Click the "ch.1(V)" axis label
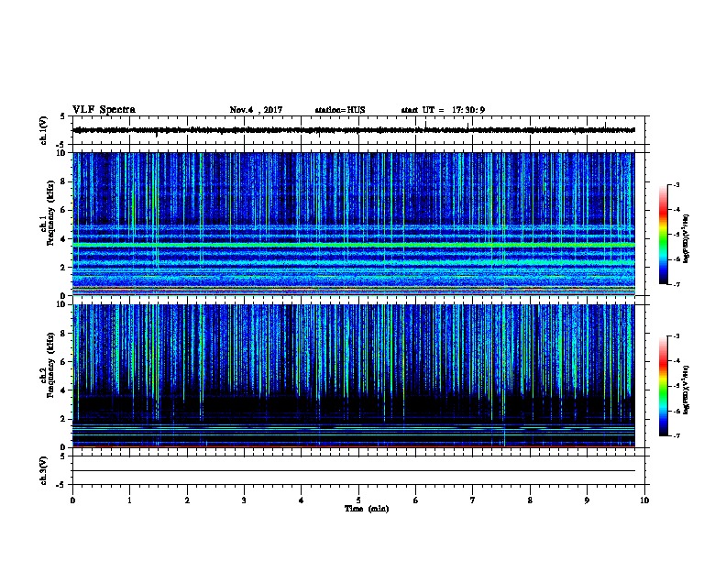The height and width of the screenshot is (561, 726). tap(44, 130)
